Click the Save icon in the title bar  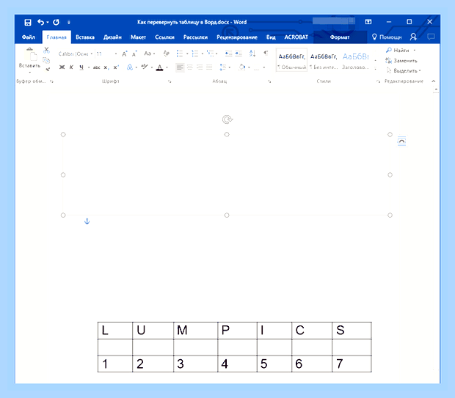28,22
